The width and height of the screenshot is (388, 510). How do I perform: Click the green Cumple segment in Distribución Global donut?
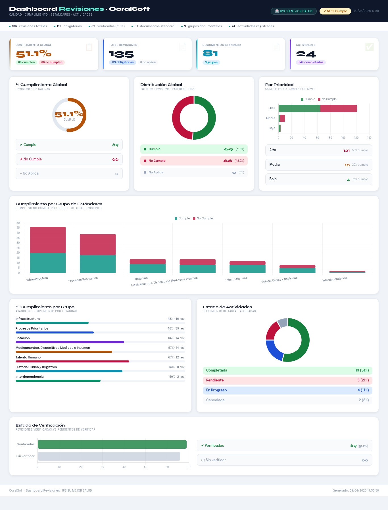(212, 118)
